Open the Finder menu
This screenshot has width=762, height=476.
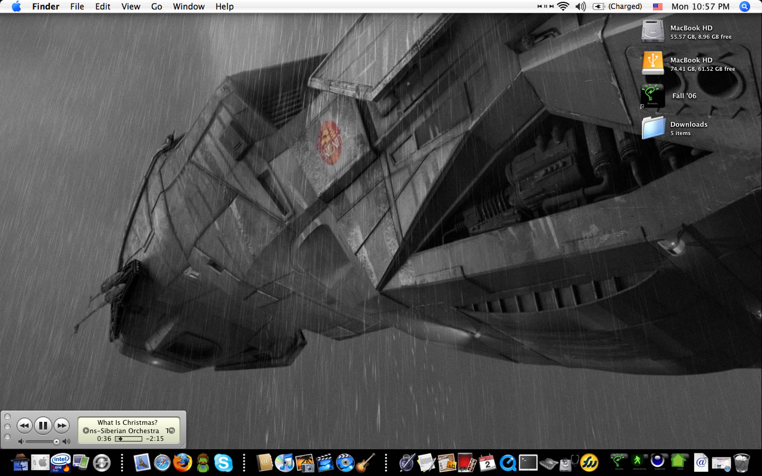(x=46, y=7)
